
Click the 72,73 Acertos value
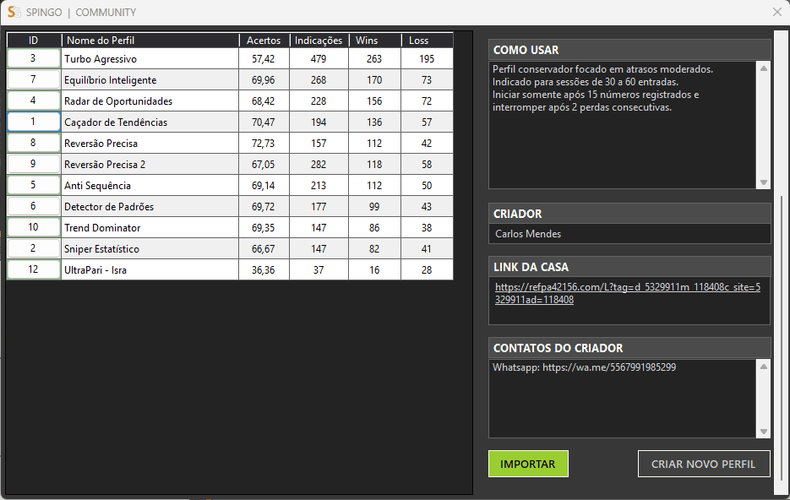pyautogui.click(x=264, y=144)
